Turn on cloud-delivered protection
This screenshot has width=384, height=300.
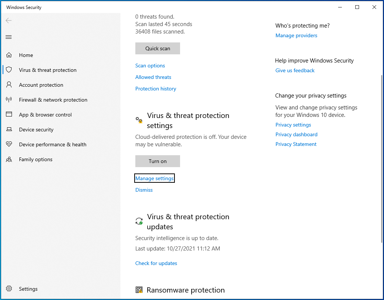(158, 161)
